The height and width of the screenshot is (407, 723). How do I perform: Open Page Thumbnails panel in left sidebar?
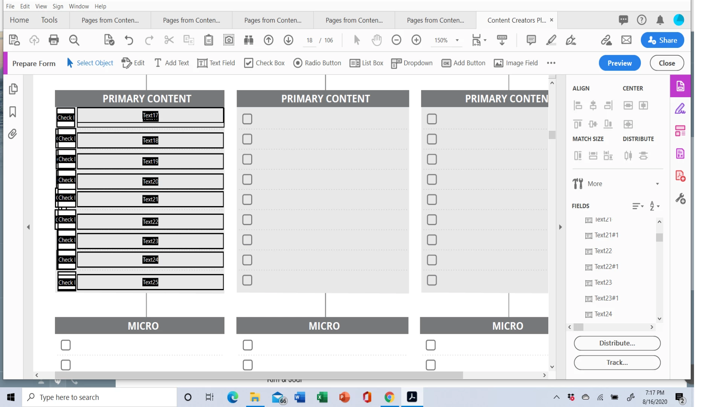click(13, 89)
